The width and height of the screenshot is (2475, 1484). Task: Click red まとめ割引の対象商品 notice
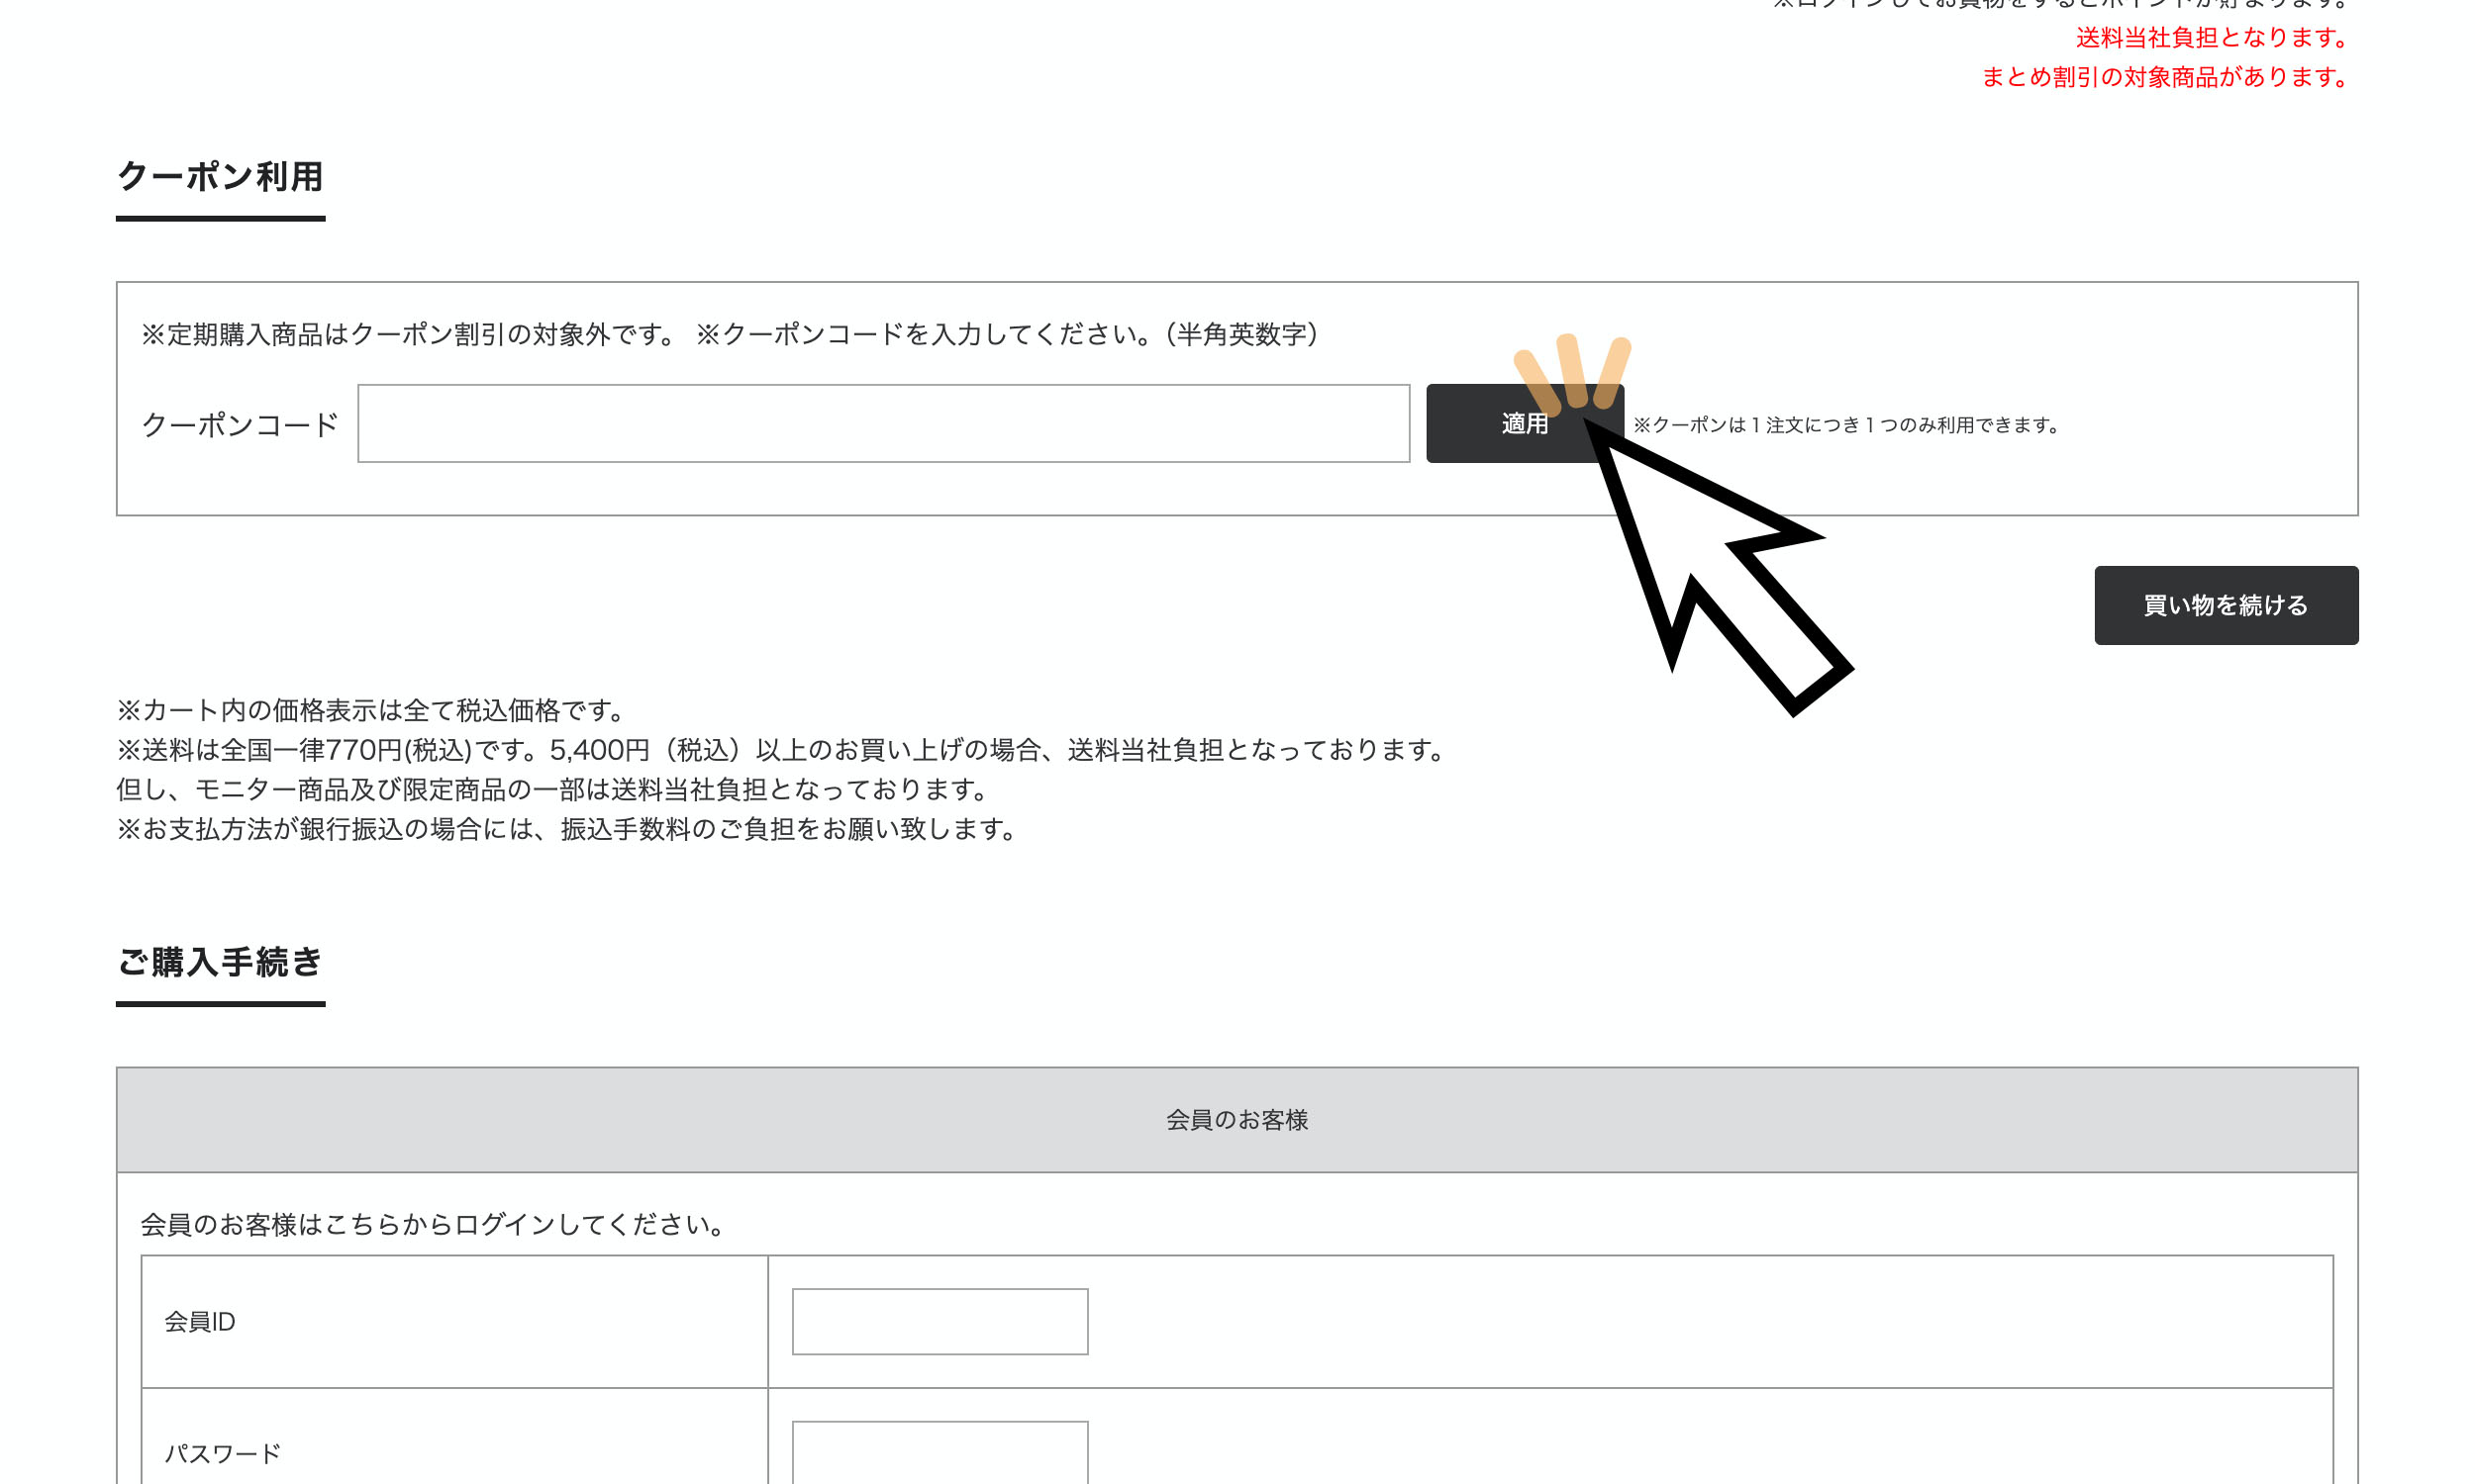click(2164, 77)
